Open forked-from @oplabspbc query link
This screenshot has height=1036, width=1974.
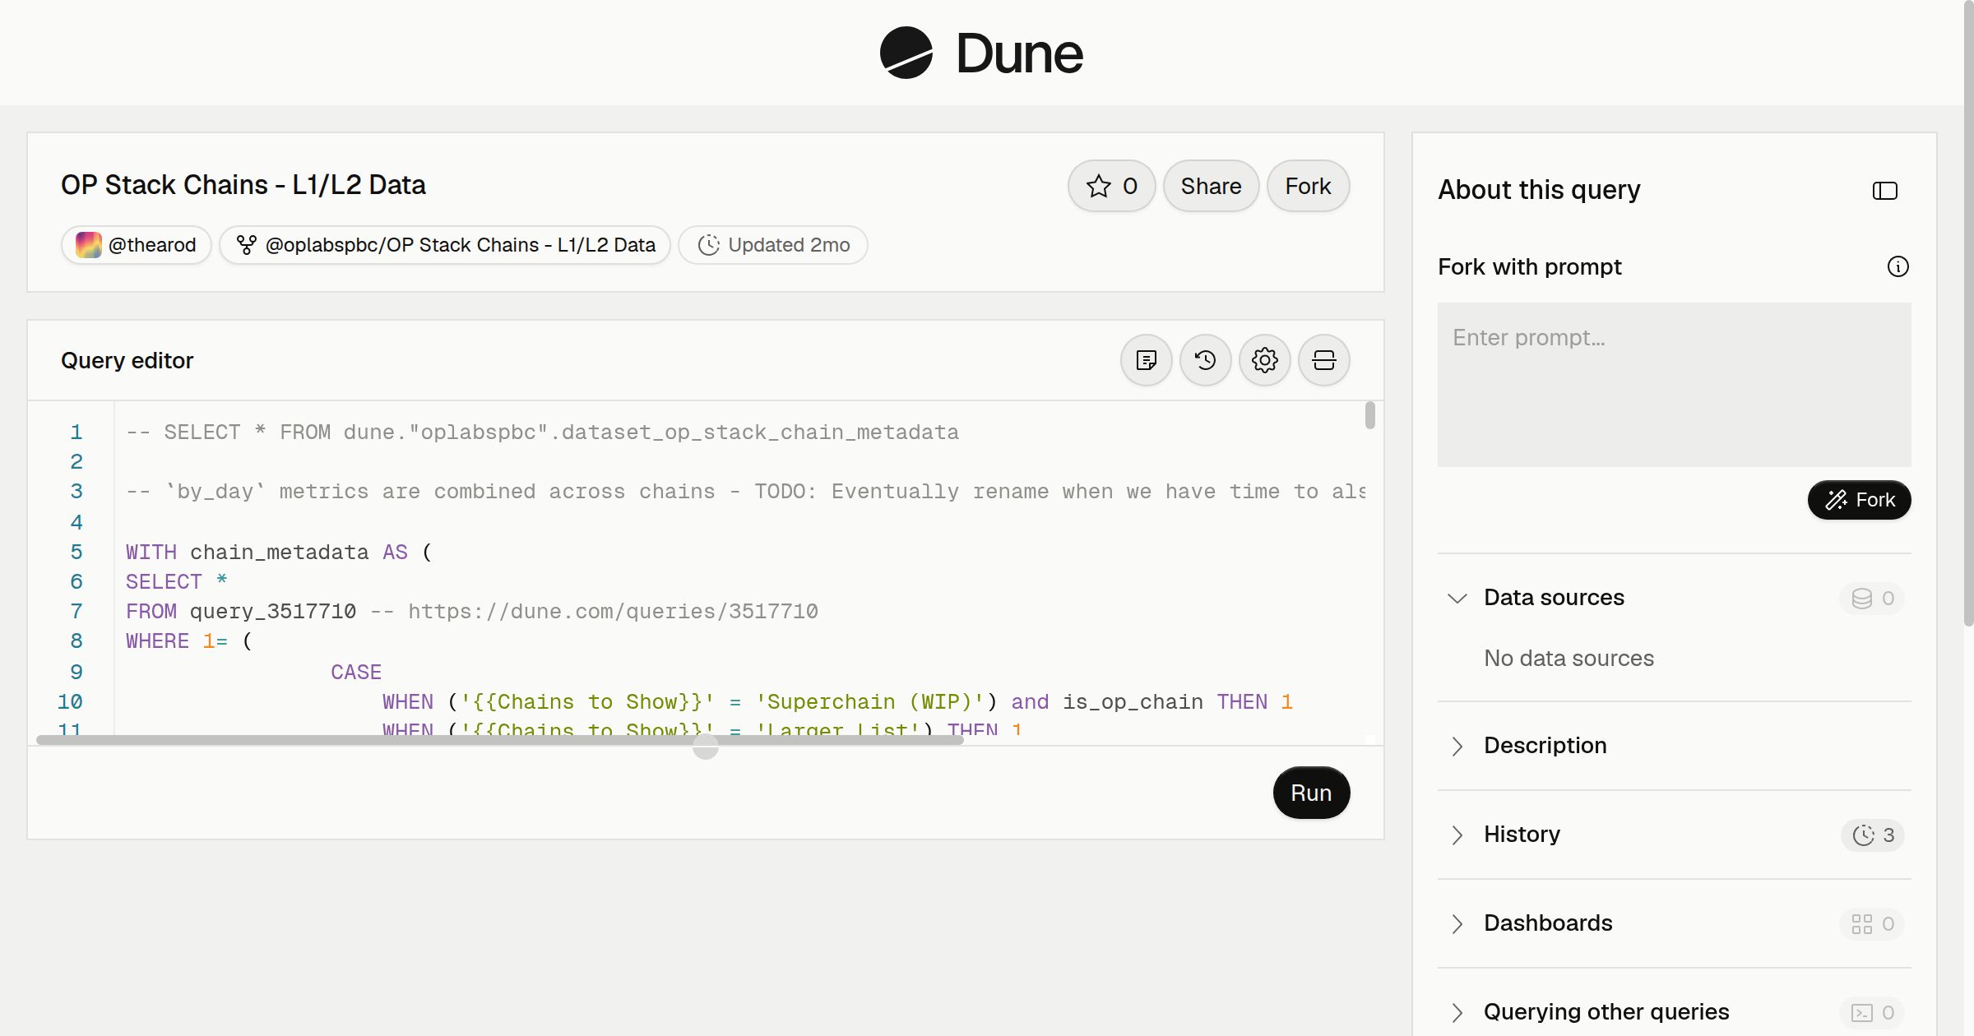pos(445,245)
